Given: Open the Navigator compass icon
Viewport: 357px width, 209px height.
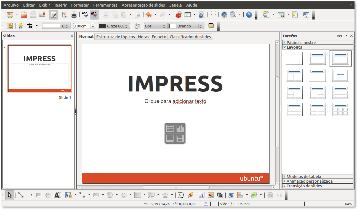Looking at the screenshot, I should [224, 15].
